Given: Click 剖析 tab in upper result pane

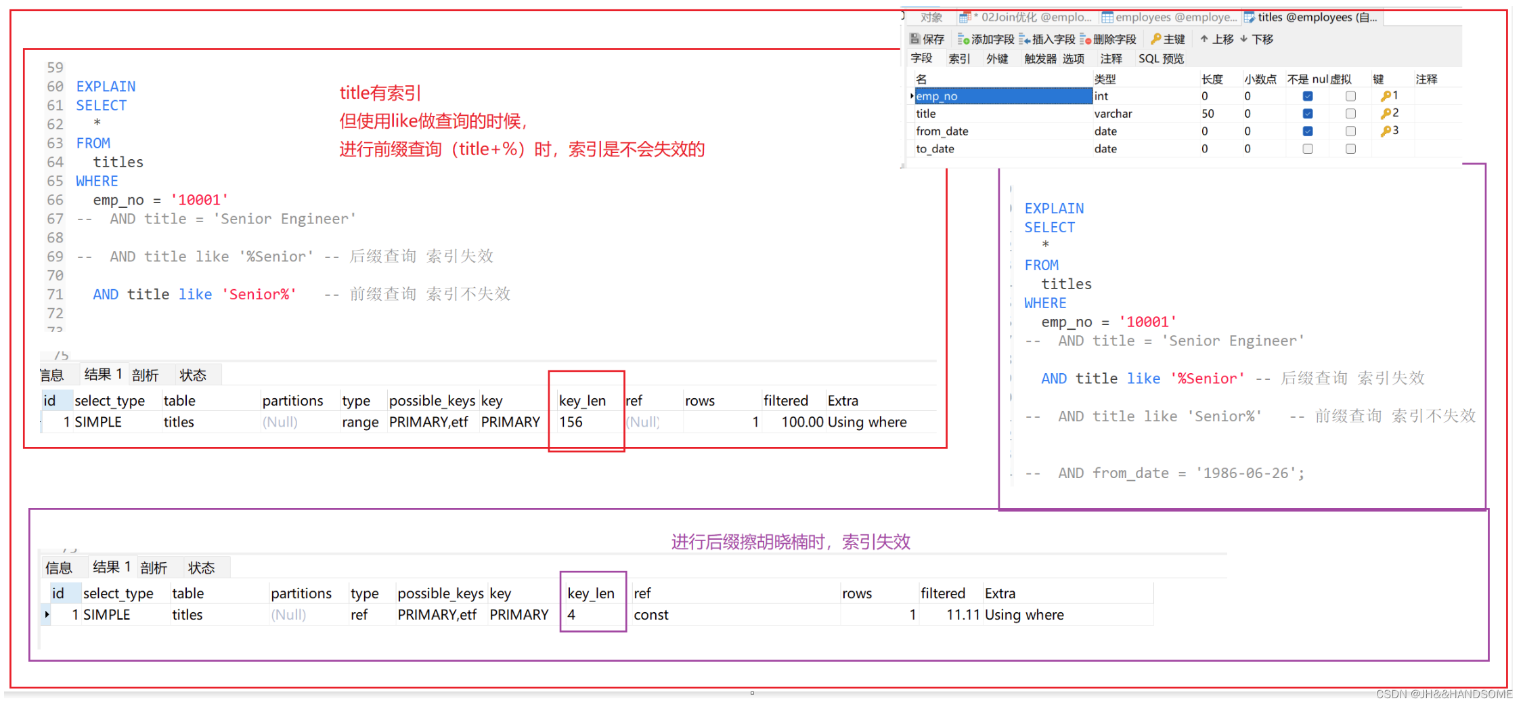Looking at the screenshot, I should (146, 375).
